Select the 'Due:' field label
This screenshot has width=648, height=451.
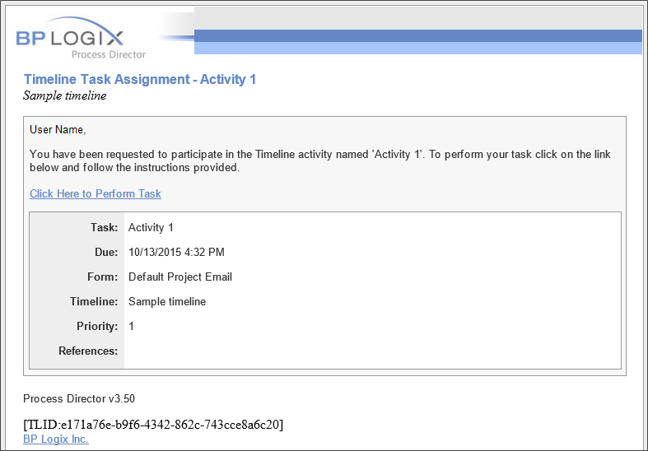click(x=105, y=252)
